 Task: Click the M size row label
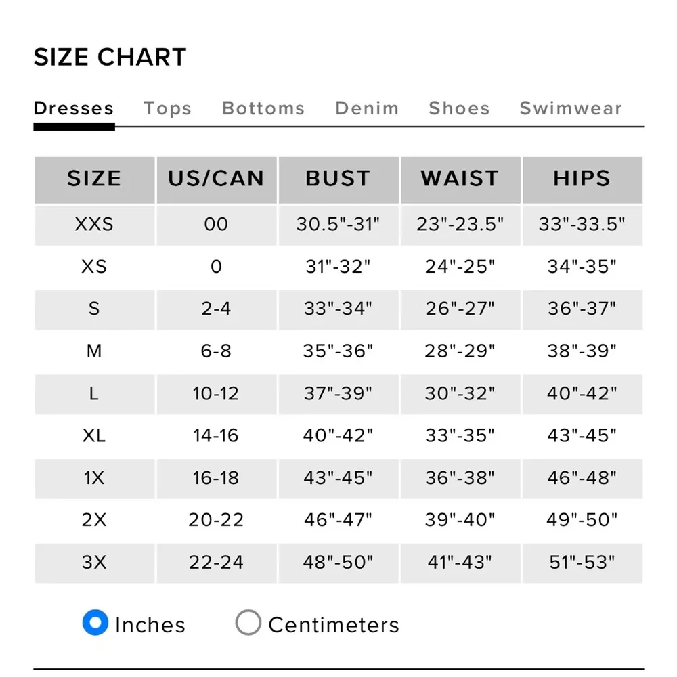pos(94,351)
